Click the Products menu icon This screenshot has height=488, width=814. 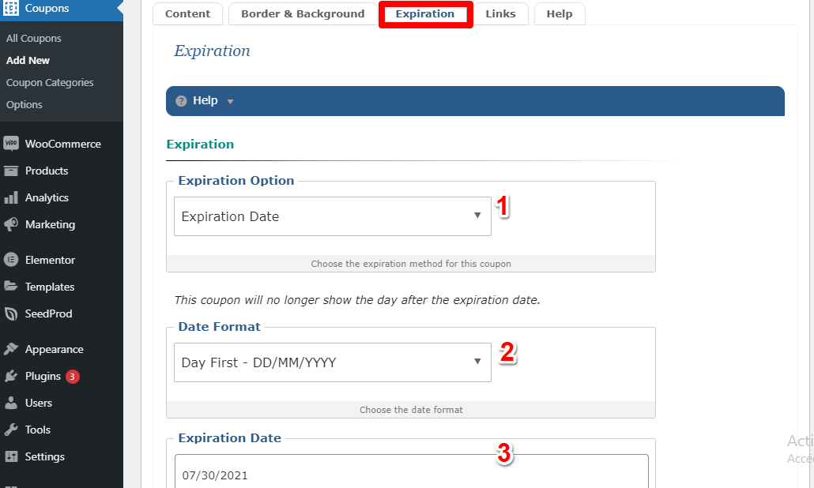point(11,171)
